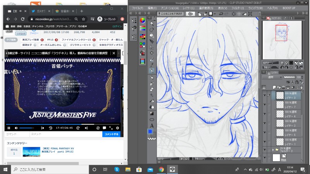Click the コメント input field
This screenshot has width=310, height=174.
coord(66,134)
